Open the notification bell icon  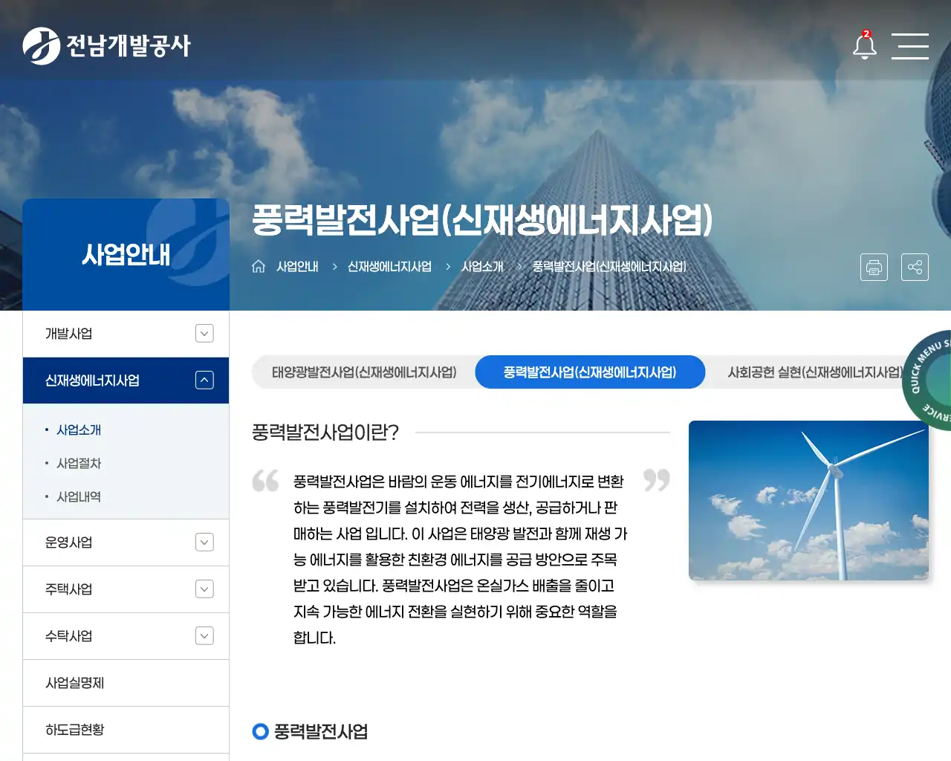click(864, 45)
